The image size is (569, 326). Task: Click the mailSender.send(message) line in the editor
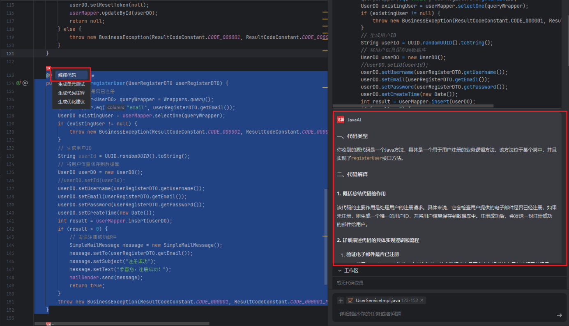106,277
